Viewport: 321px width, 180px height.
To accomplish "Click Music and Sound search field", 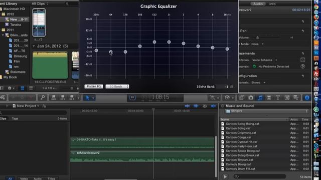I will pyautogui.click(x=260, y=176).
